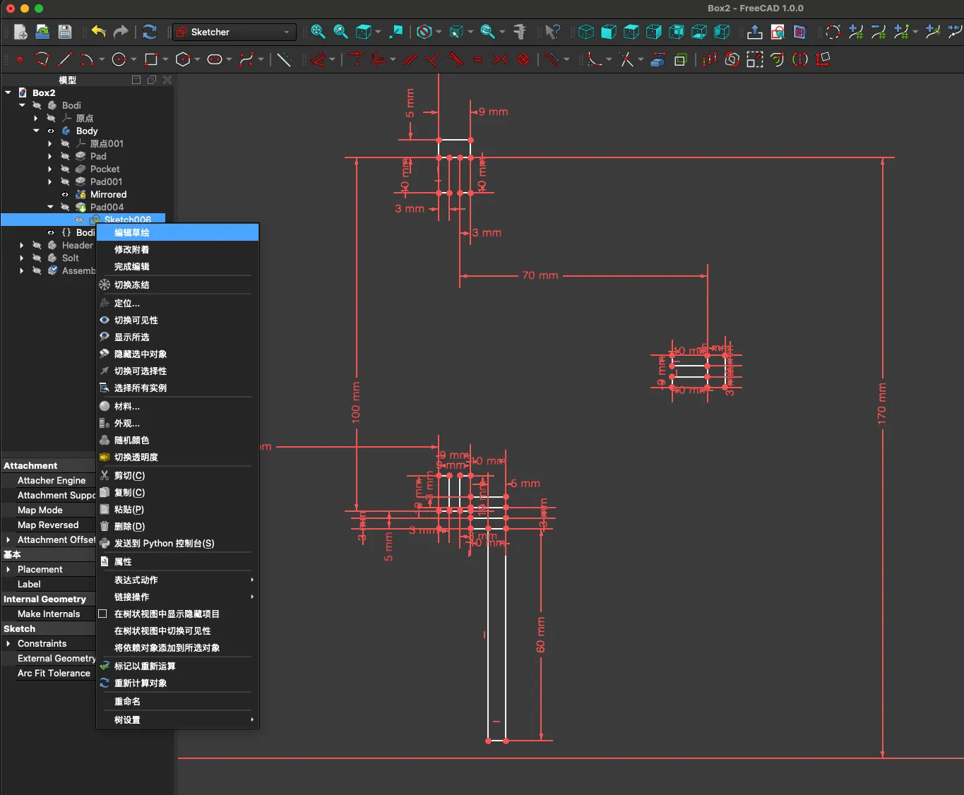Click the Fit All zoom icon

318,32
